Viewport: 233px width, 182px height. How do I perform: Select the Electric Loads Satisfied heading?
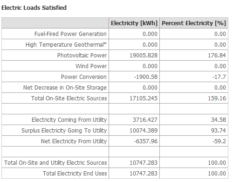pyautogui.click(x=34, y=7)
